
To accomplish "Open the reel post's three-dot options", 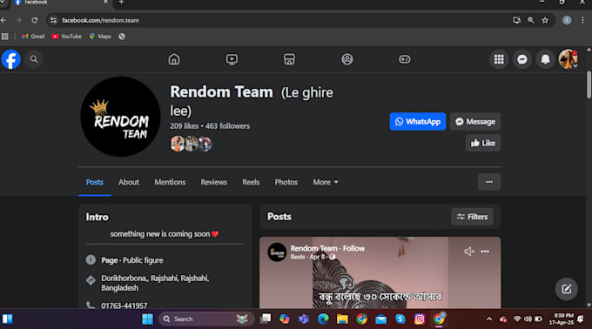I will coord(485,252).
